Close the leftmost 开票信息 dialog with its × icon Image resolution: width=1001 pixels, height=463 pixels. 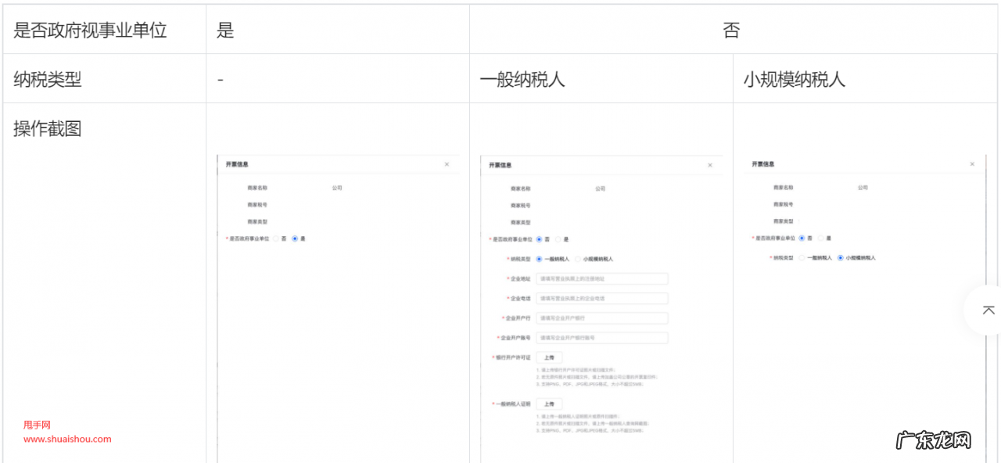point(447,164)
